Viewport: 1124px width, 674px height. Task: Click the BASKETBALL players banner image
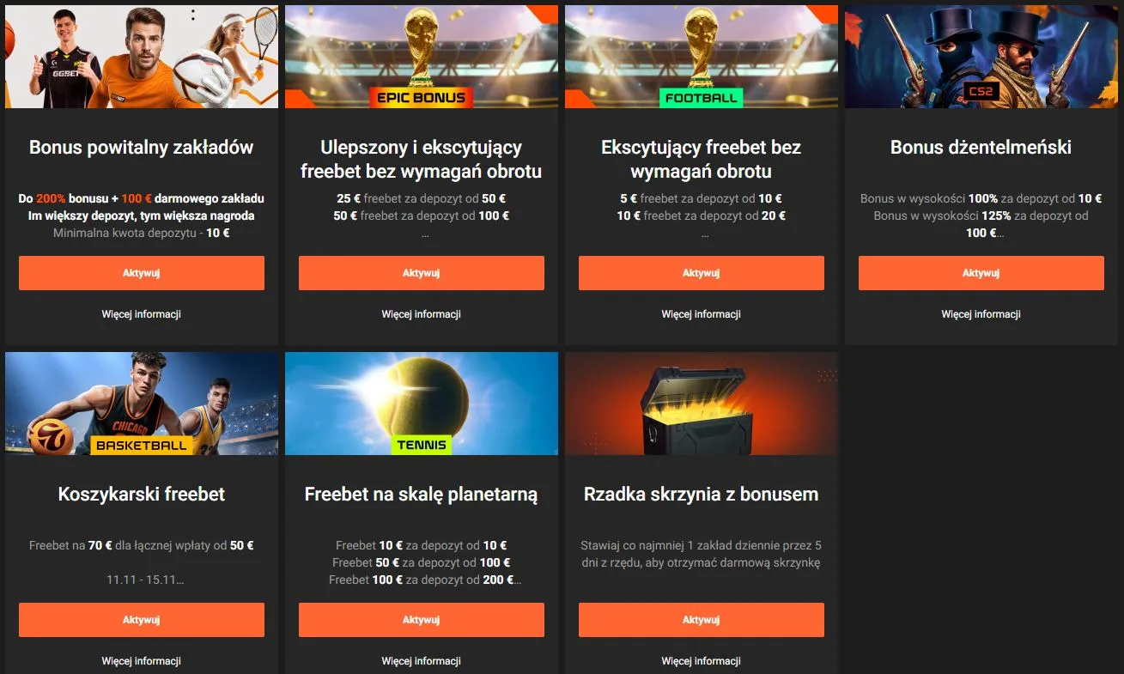coord(142,404)
